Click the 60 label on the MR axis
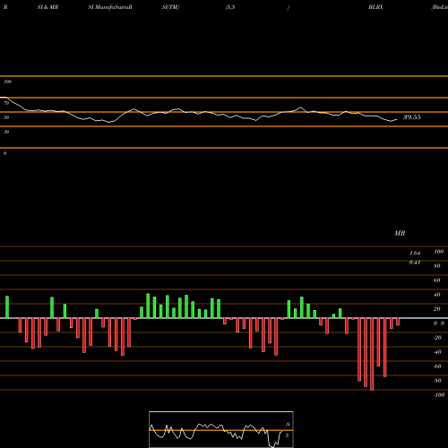Screen dimensions: 448x448 (437, 280)
